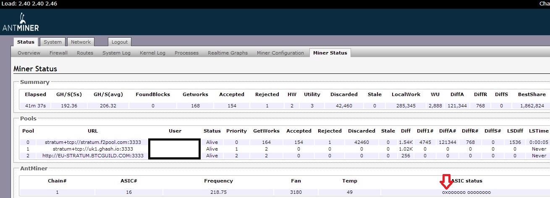550x198 pixels.
Task: Click the Alive status of pool 0
Action: (x=212, y=143)
